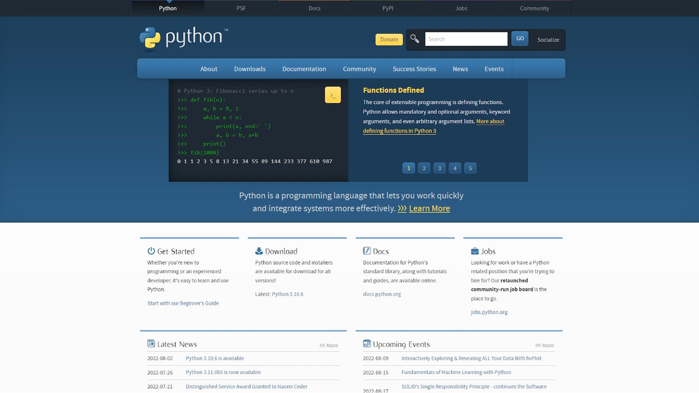Click the Functions Defined heading
This screenshot has height=393, width=699.
pos(393,90)
